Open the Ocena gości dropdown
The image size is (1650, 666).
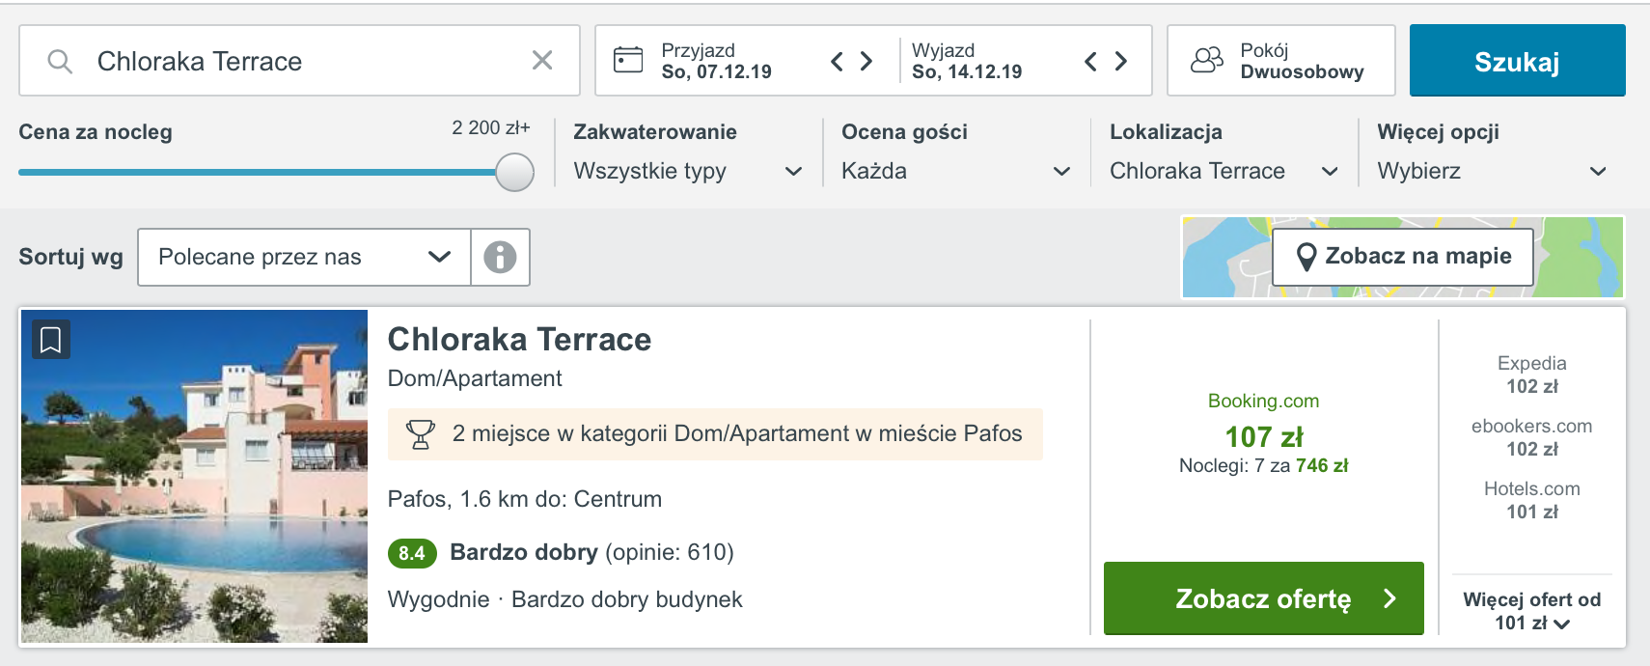[x=956, y=171]
